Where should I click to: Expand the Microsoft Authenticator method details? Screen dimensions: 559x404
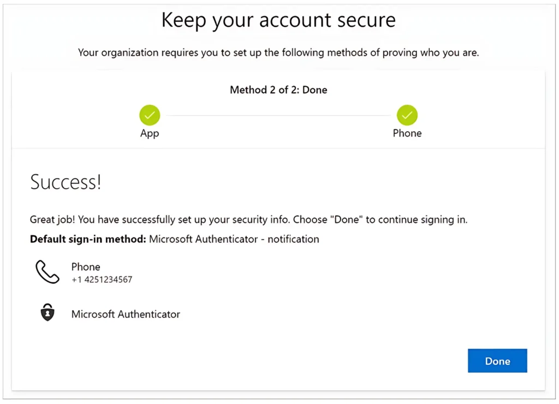pyautogui.click(x=126, y=314)
